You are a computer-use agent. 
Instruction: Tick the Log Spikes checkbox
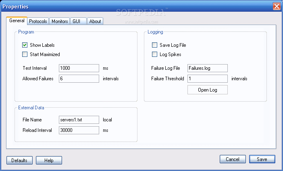tap(154, 54)
